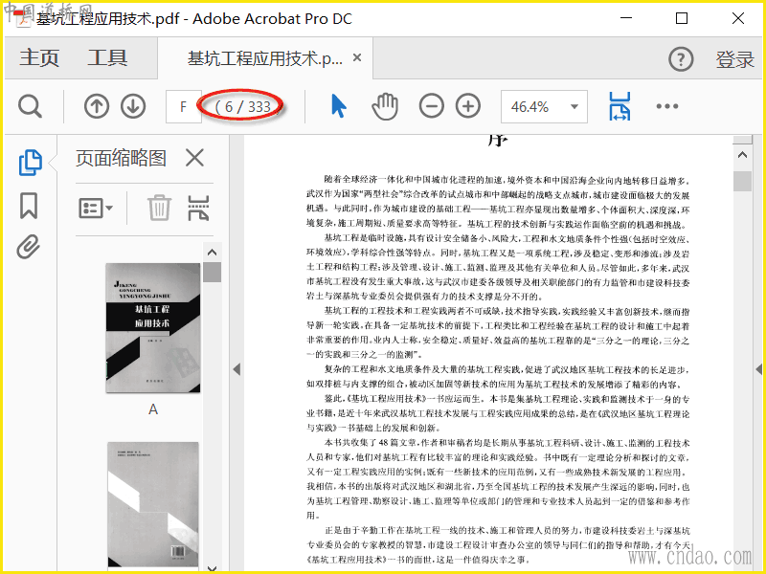766x574 pixels.
Task: Minimize the Adobe Acrobat window
Action: 626,18
